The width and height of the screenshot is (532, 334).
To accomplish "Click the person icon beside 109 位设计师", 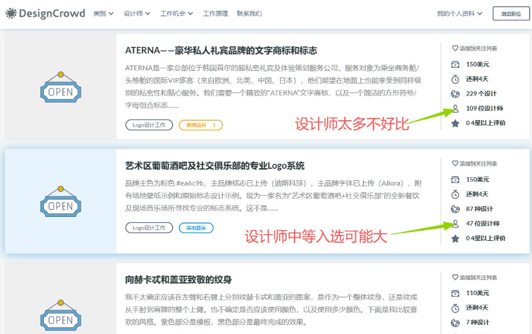I will [x=455, y=109].
